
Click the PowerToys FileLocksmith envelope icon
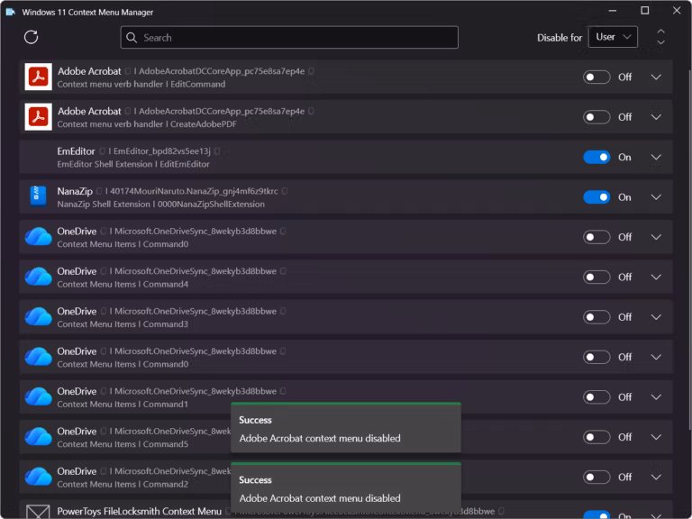tap(38, 512)
